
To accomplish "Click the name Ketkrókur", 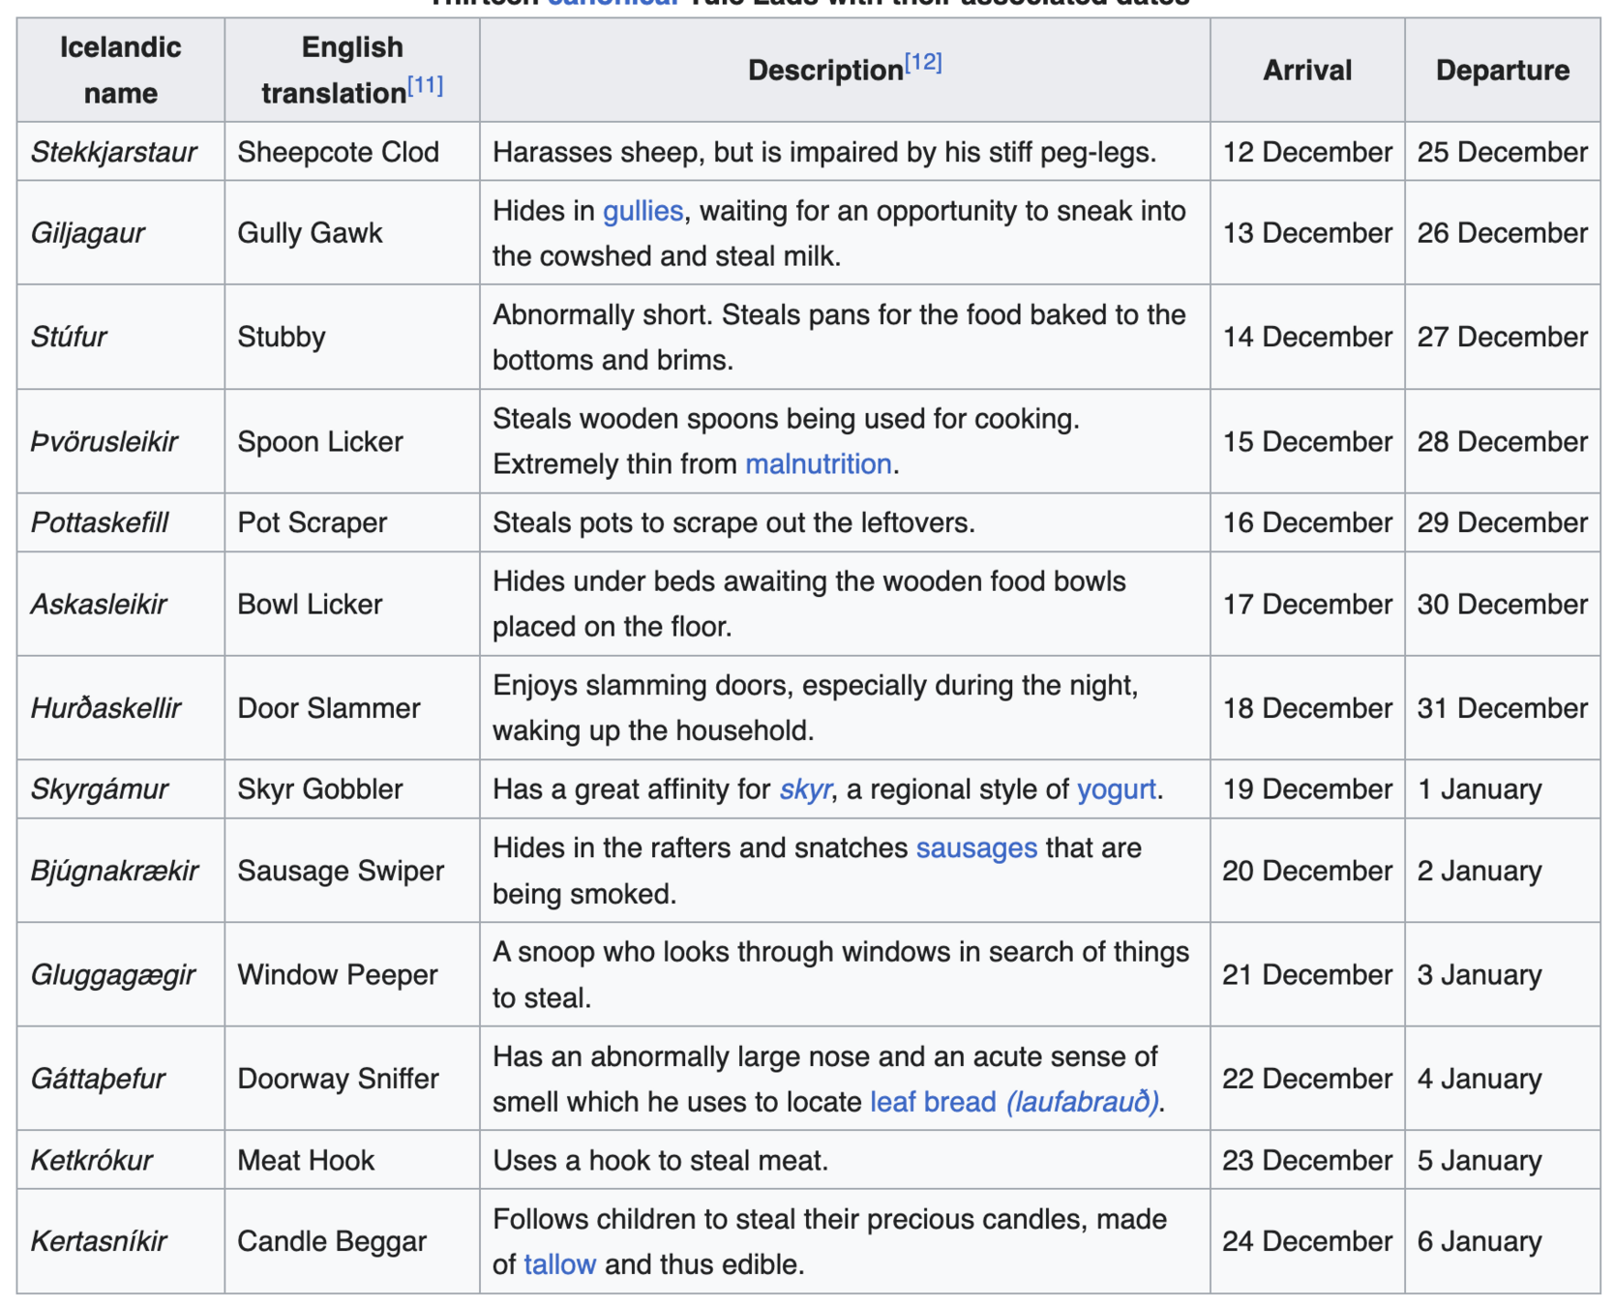I will [91, 1160].
